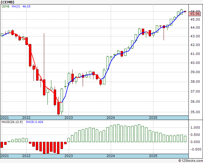This screenshot has width=203, height=163.
Task: Click the 42.00 price axis label
Action: [195, 45]
